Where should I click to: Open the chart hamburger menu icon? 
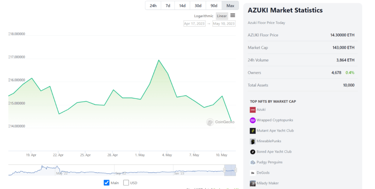(233, 16)
